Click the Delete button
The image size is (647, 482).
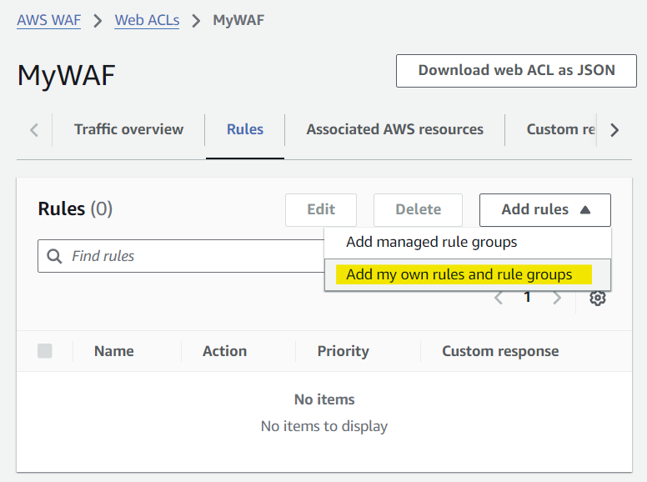click(418, 210)
